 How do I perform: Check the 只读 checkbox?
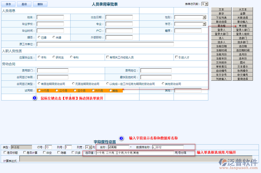click(73, 152)
